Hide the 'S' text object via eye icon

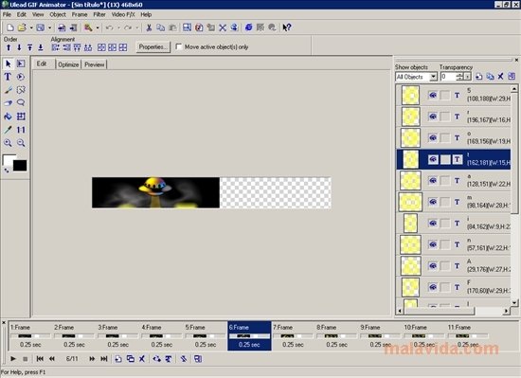[432, 96]
